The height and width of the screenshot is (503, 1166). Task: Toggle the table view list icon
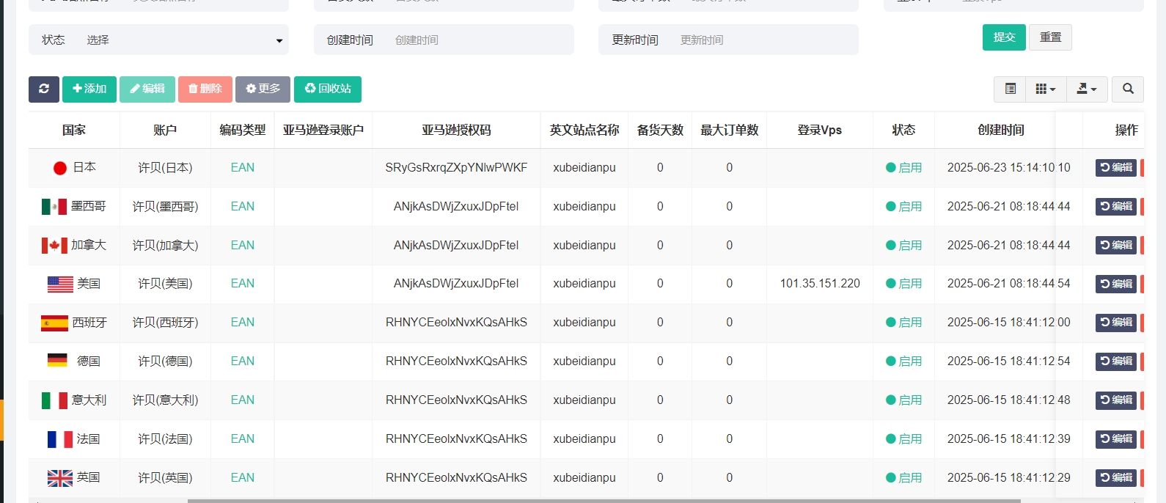point(1010,89)
